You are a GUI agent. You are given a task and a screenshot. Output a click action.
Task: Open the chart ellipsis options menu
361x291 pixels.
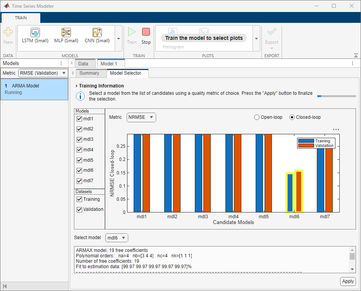click(x=336, y=130)
